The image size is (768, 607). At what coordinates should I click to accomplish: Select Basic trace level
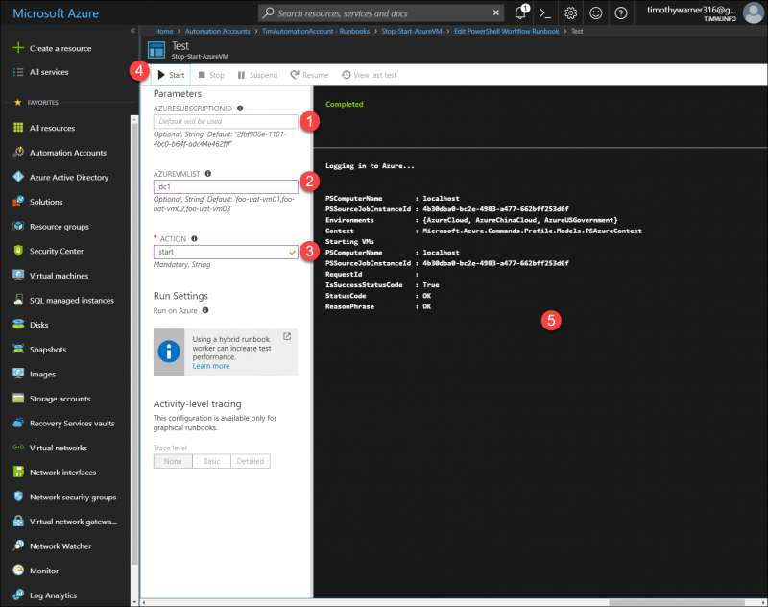tap(211, 461)
